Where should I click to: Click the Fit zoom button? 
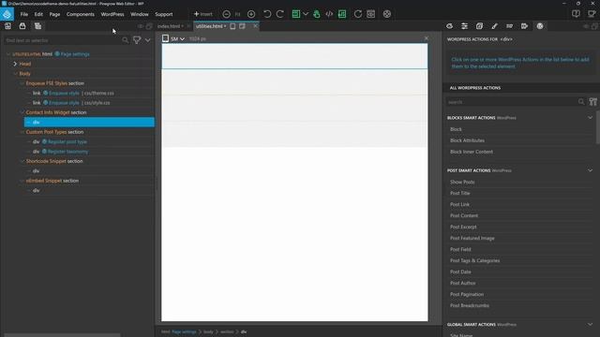pyautogui.click(x=237, y=14)
